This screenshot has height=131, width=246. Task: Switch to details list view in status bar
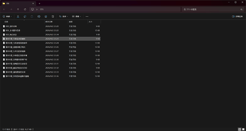240,129
